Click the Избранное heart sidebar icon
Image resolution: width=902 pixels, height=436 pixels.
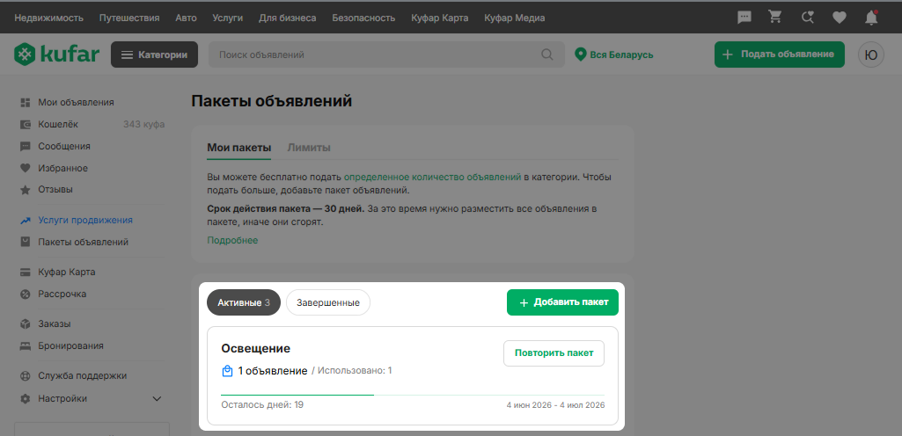pyautogui.click(x=25, y=168)
